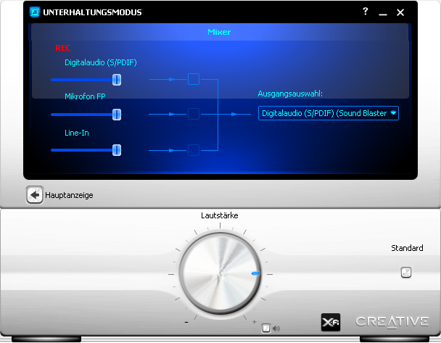
Task: Click the Lautstärke volume knob
Action: coord(220,274)
